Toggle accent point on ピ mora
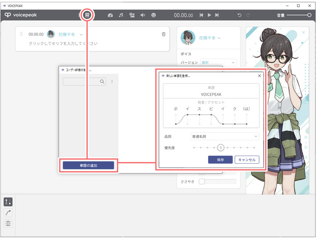Screen dimensions: 316x239 [211, 115]
